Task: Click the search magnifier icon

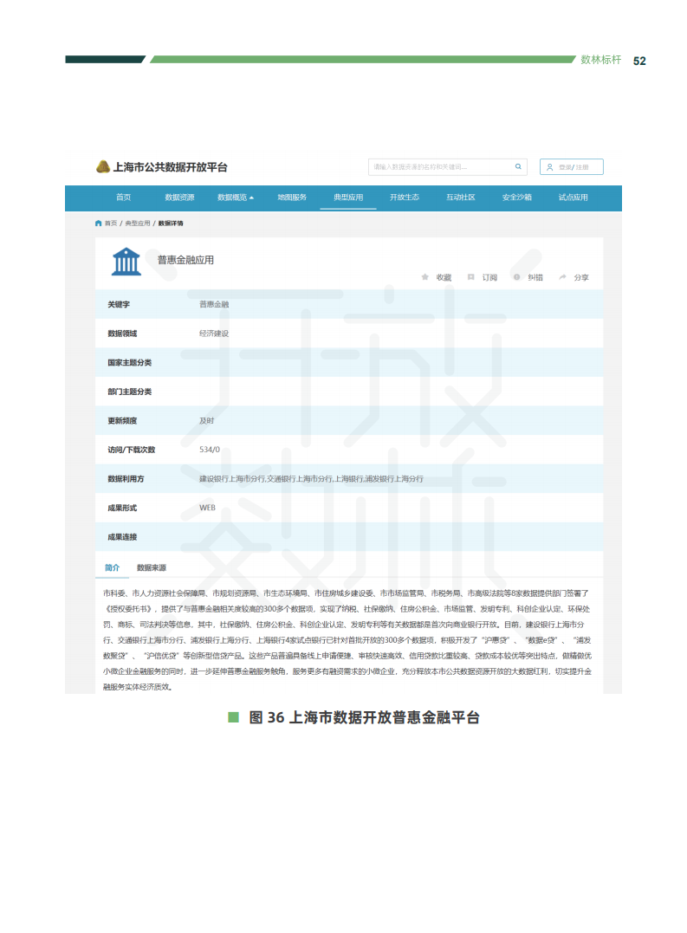Action: (x=518, y=167)
